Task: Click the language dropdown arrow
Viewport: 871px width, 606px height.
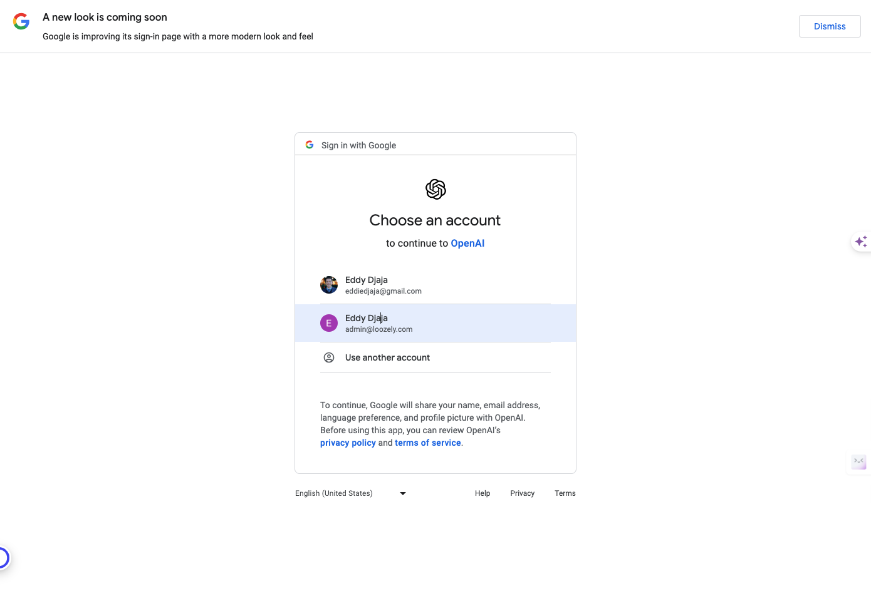Action: [x=403, y=493]
